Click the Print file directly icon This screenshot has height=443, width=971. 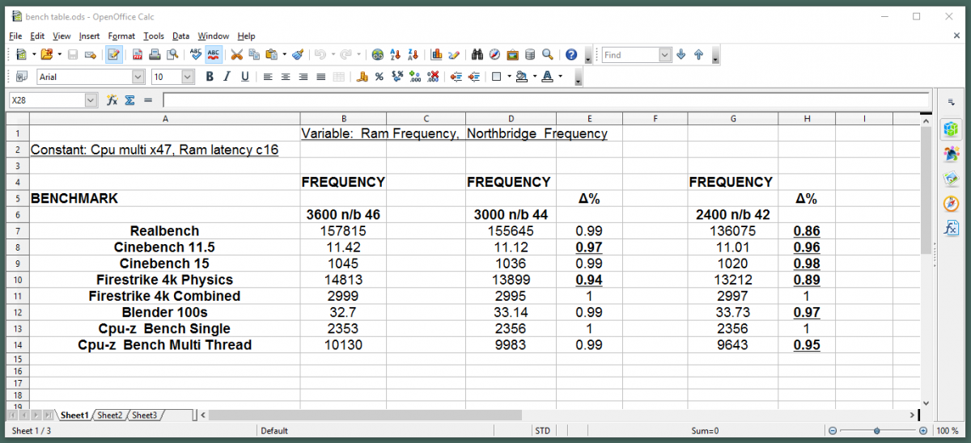pyautogui.click(x=155, y=55)
